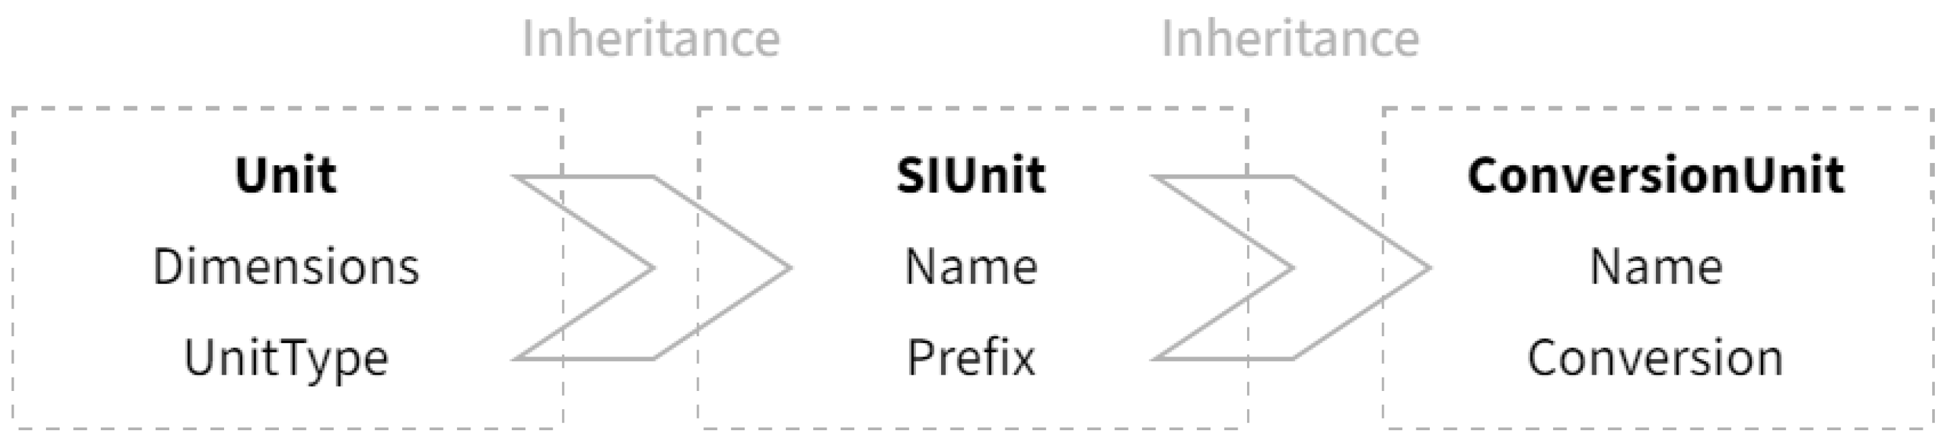Click the Prefix attribute text
The height and width of the screenshot is (439, 1945).
tap(970, 358)
